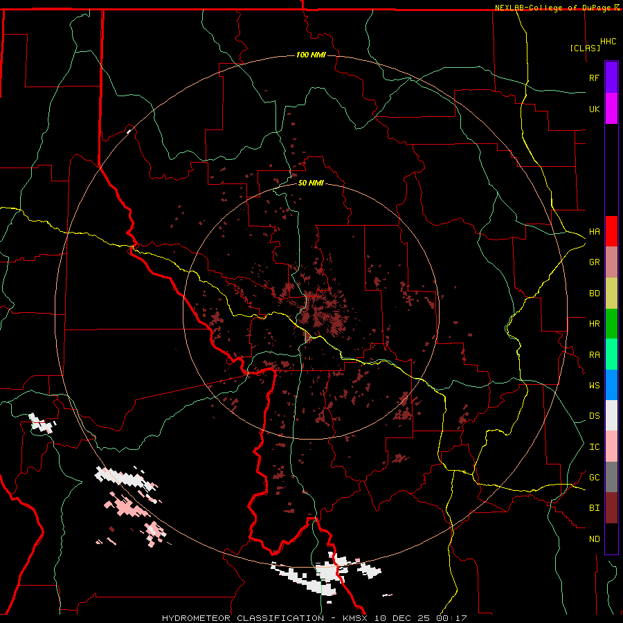Click the BI legend label

click(594, 508)
